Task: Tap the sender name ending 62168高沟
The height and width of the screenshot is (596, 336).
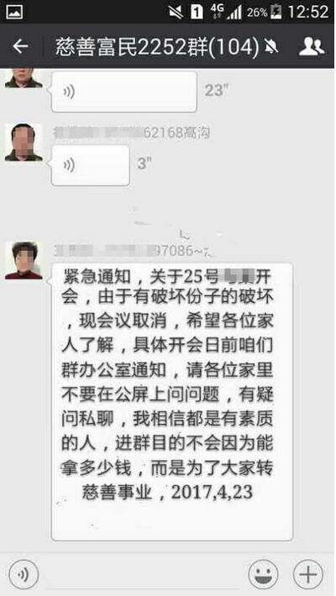Action: 132,133
